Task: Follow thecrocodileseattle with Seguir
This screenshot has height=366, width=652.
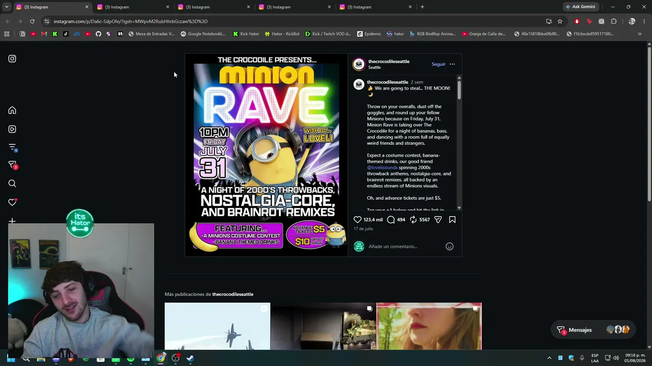Action: [439, 64]
